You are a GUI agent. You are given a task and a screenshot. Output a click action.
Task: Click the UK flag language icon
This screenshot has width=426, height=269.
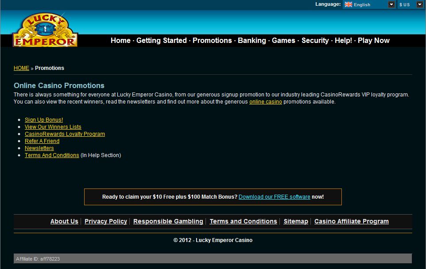click(349, 4)
